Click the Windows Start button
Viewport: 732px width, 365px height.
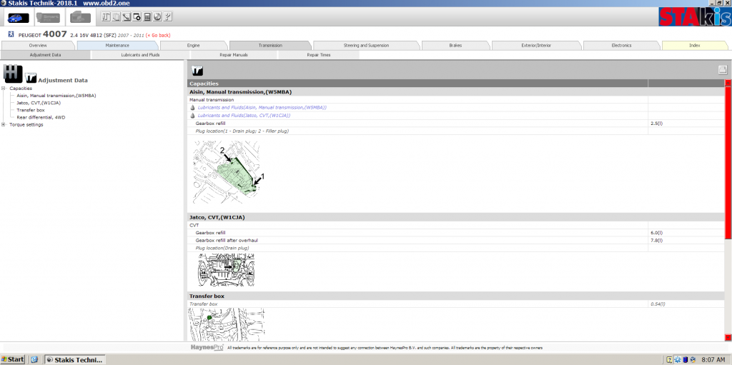pos(13,359)
